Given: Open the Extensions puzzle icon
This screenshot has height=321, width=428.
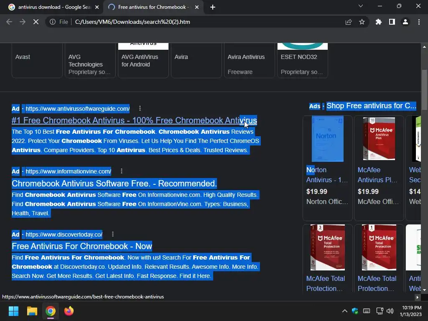Looking at the screenshot, I should pyautogui.click(x=378, y=22).
